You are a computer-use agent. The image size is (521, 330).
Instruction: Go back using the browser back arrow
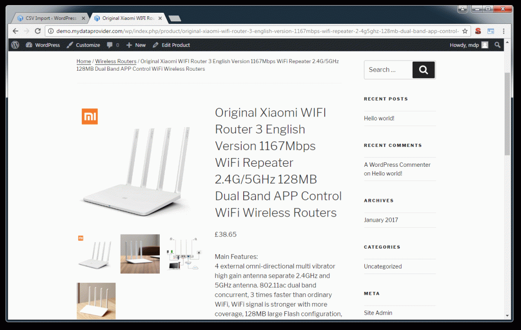(16, 31)
